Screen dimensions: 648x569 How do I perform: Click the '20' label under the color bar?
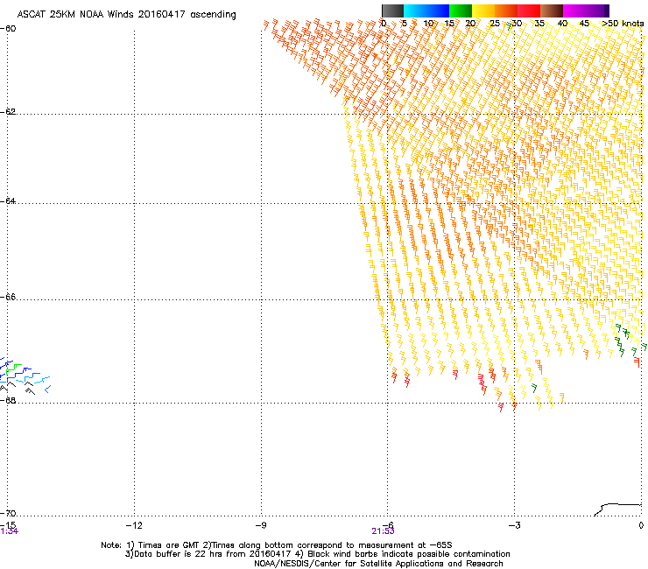[470, 24]
